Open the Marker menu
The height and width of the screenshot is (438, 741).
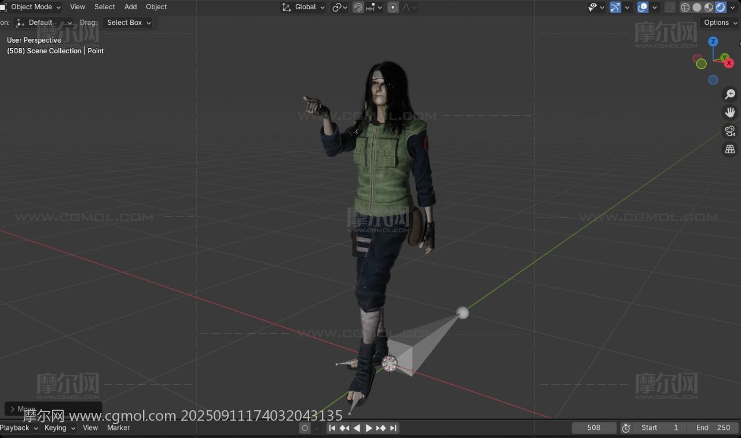click(118, 428)
